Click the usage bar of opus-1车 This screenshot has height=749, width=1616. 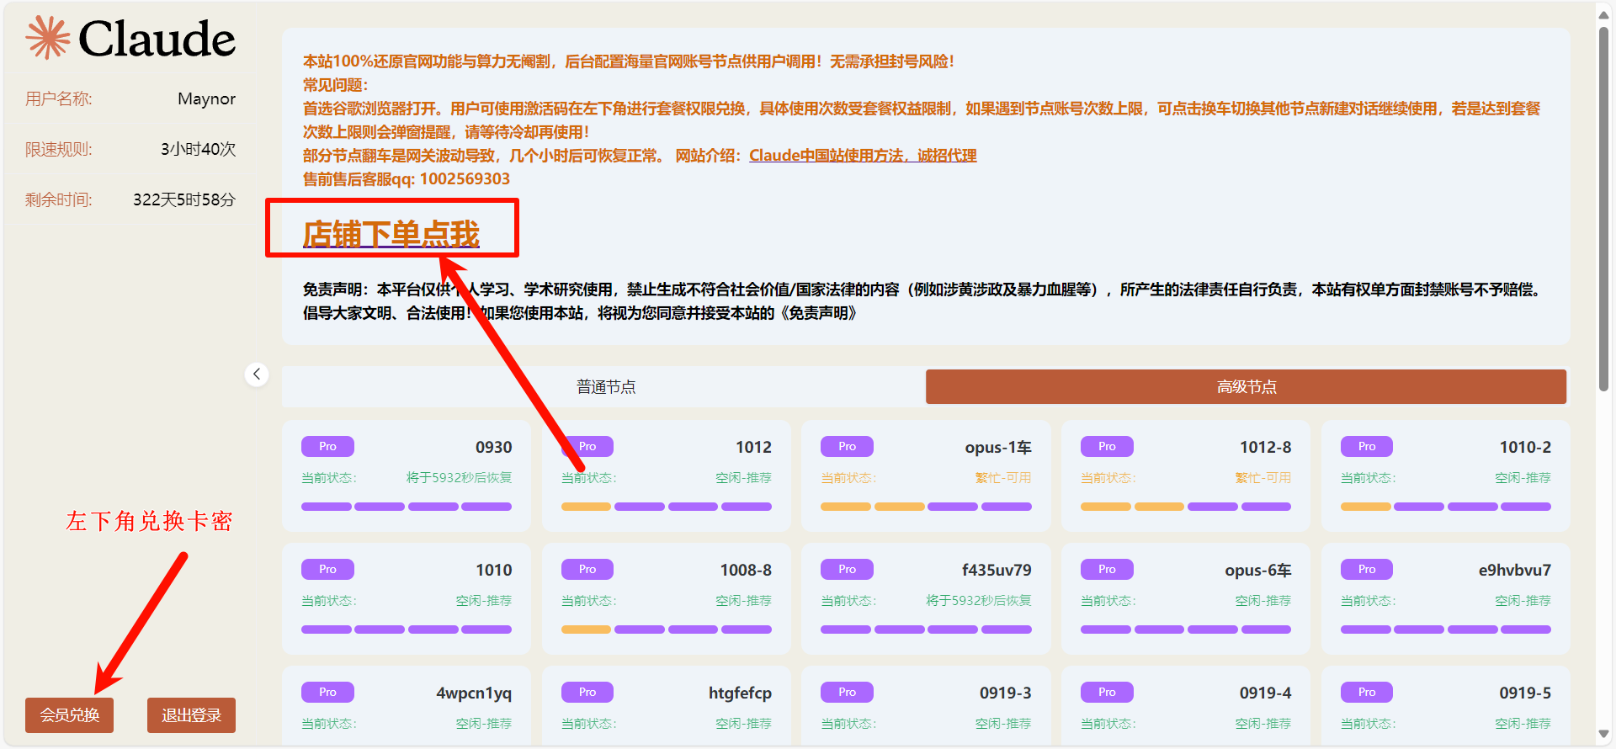(x=926, y=507)
